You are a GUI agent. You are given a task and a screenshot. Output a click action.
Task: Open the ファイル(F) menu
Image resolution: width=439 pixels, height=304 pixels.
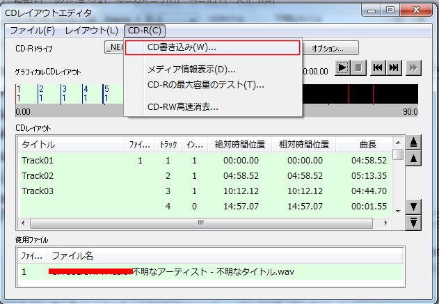(32, 31)
